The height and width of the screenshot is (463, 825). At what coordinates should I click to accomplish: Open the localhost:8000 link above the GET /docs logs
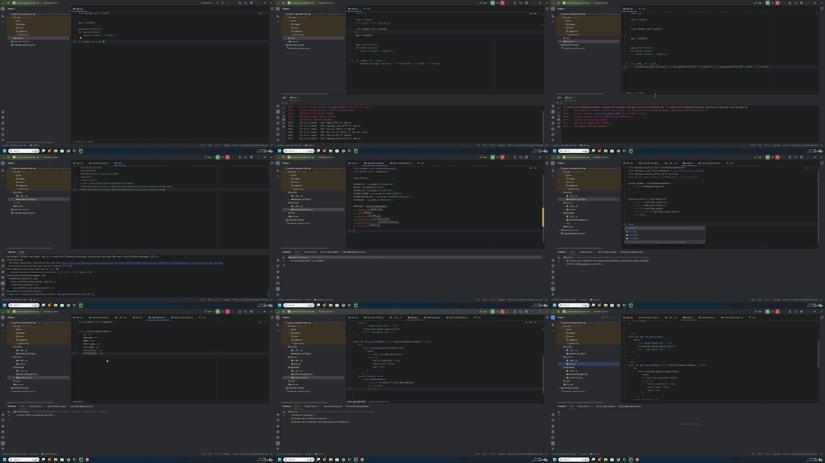tap(333, 107)
